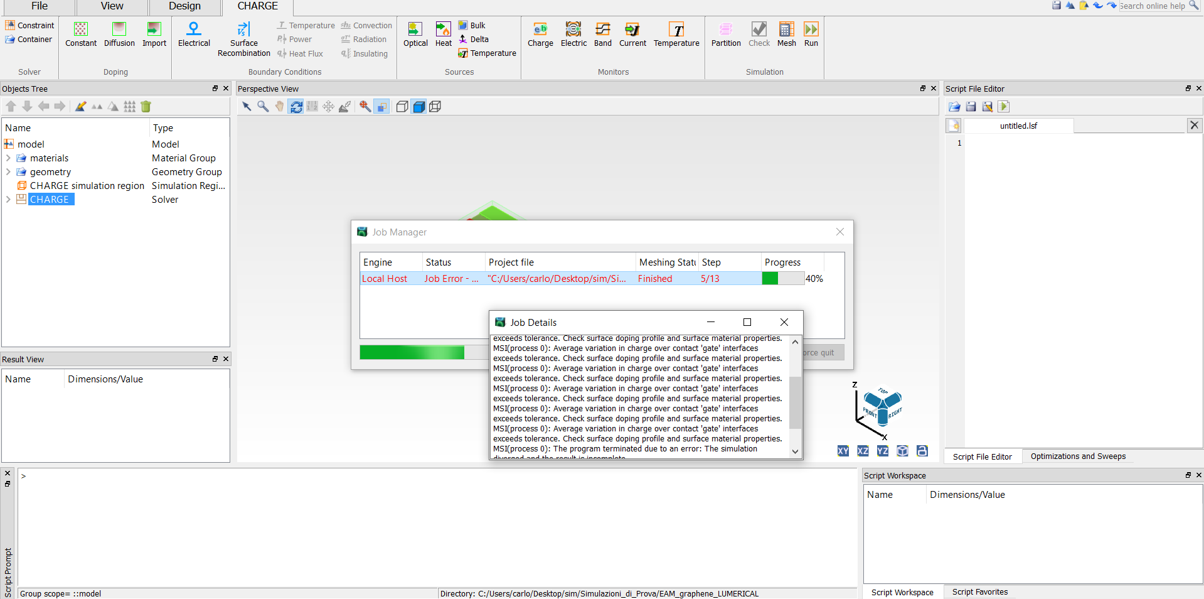The width and height of the screenshot is (1204, 599).
Task: Select the zoom tool in Perspective View
Action: [263, 107]
